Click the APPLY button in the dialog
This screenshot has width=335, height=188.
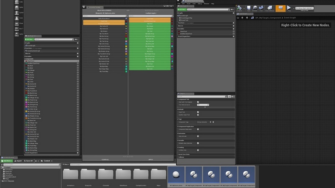point(151,159)
